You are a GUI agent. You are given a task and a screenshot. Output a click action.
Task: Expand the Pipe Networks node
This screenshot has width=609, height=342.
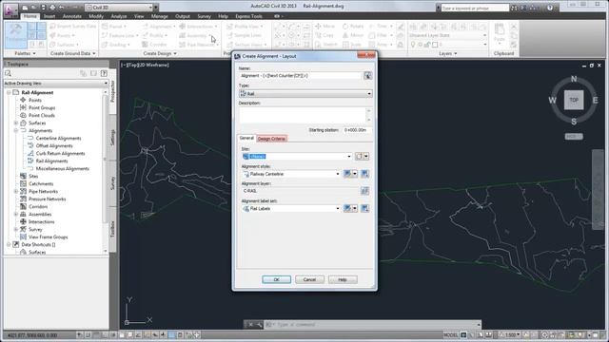[x=16, y=192]
